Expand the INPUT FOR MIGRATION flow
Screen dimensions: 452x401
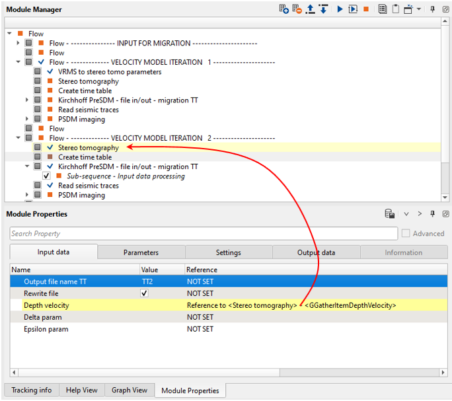(x=19, y=43)
